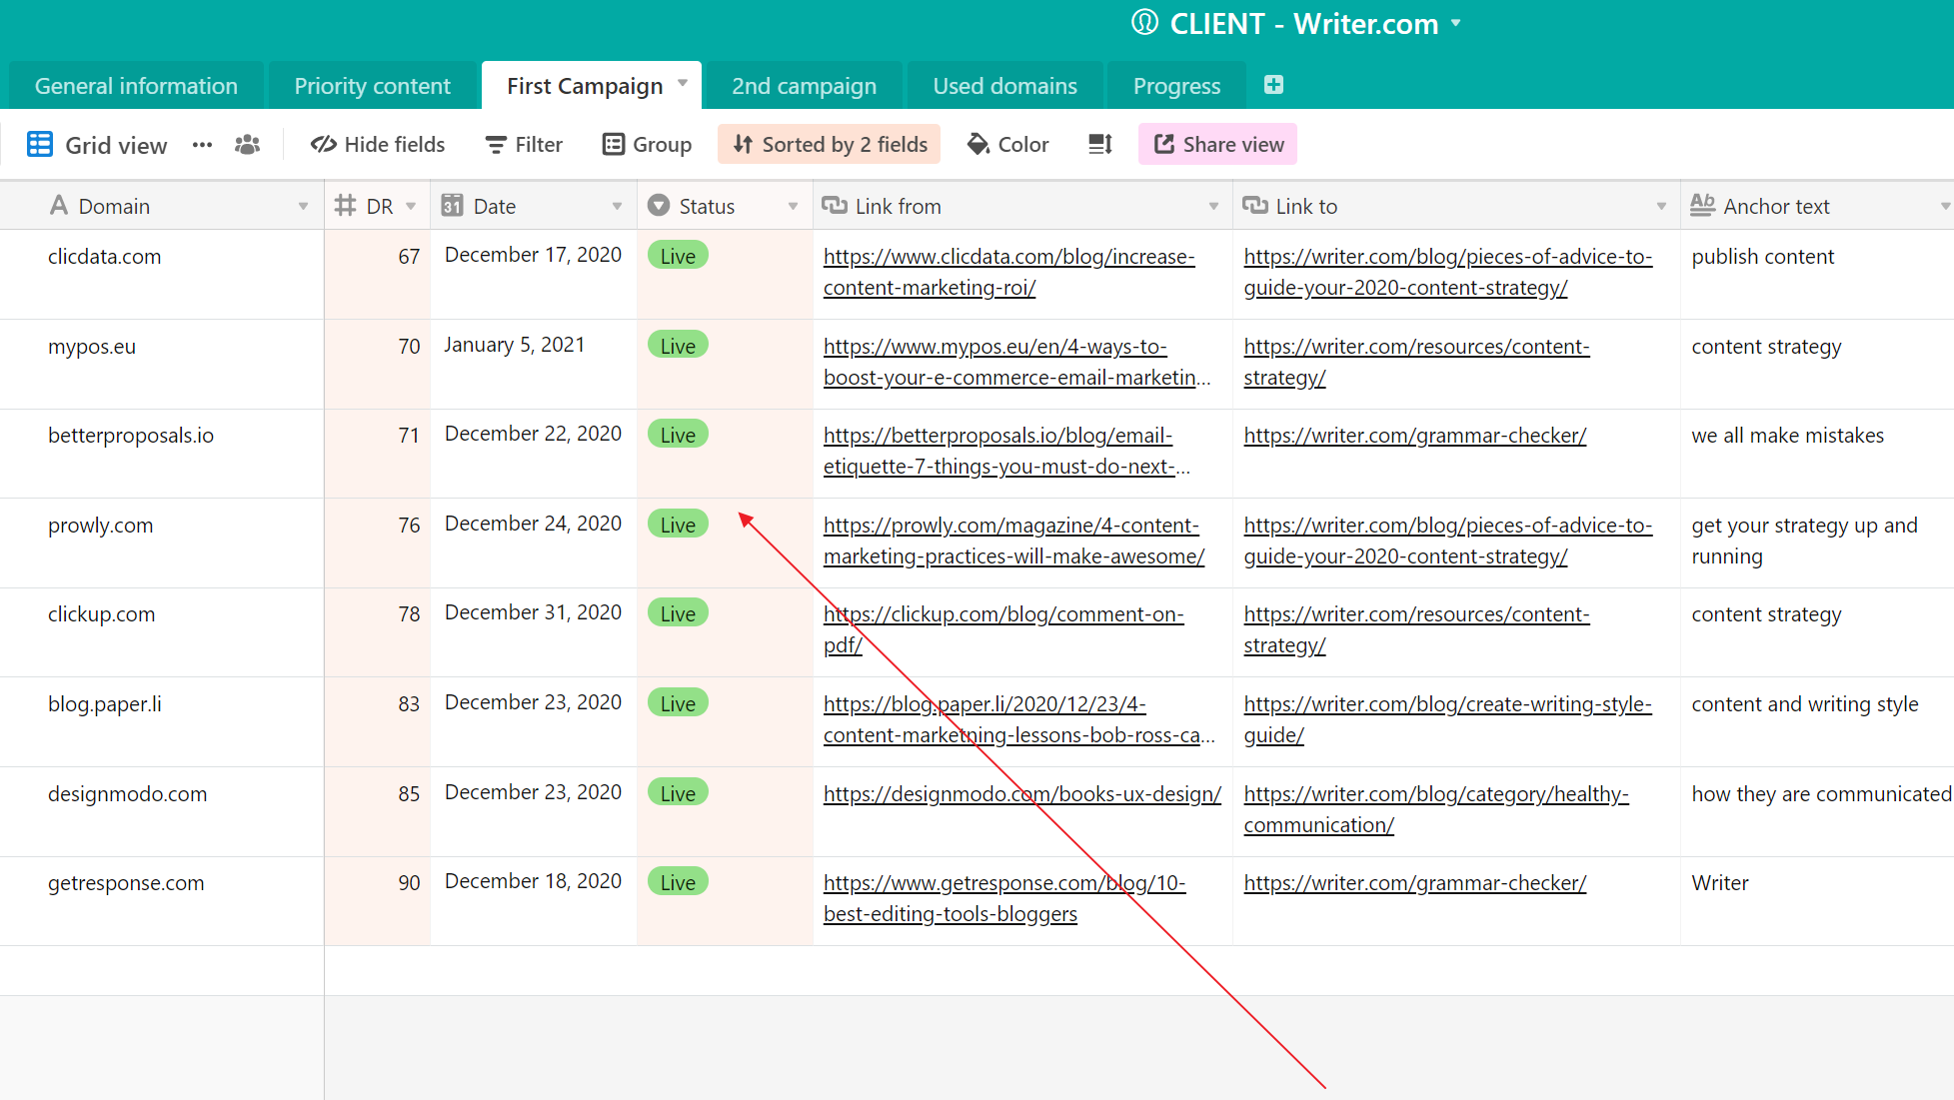This screenshot has width=1954, height=1100.
Task: Click Live status tag for getresponse.com
Action: (x=678, y=882)
